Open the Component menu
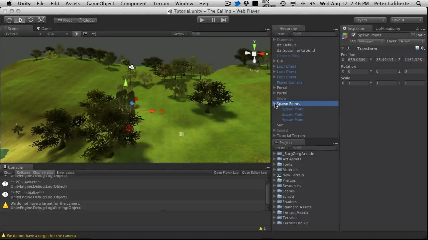This screenshot has height=240, width=428. [x=134, y=4]
